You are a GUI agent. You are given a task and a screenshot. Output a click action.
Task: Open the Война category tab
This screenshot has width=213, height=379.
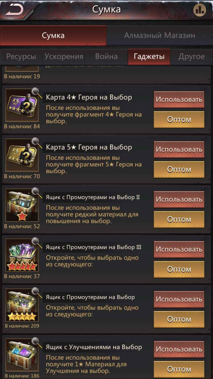(x=106, y=57)
